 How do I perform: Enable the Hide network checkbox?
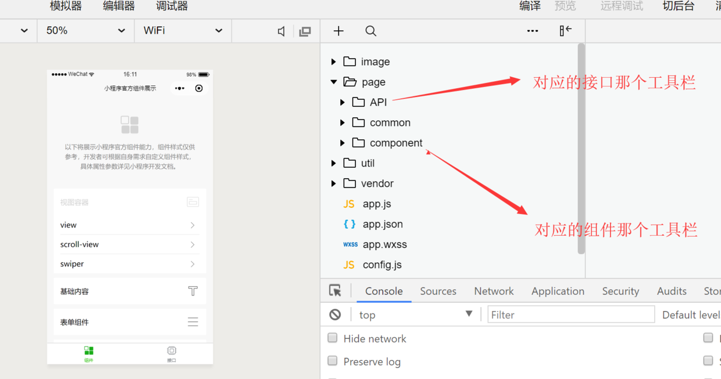point(333,338)
